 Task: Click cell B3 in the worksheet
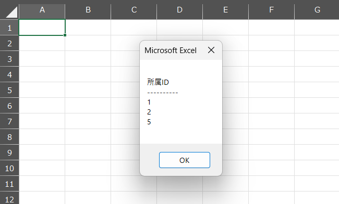pyautogui.click(x=88, y=59)
